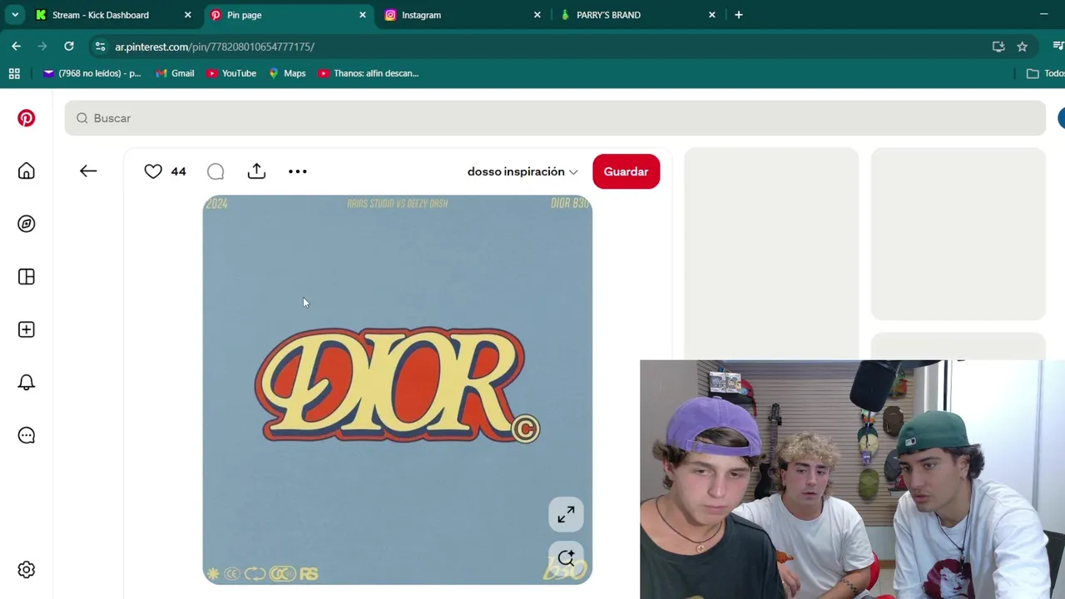The height and width of the screenshot is (599, 1065).
Task: Select 'dosso inspiración' board dropdown
Action: click(523, 171)
